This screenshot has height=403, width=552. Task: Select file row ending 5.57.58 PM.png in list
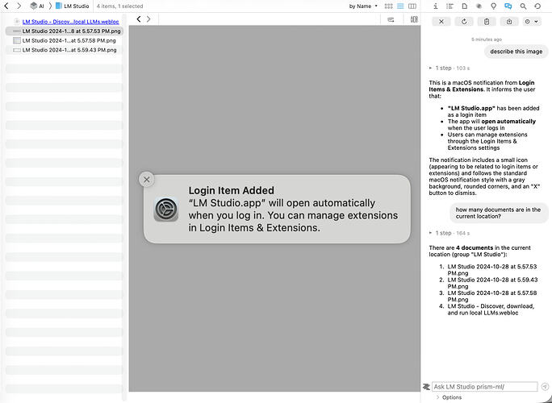(65, 40)
